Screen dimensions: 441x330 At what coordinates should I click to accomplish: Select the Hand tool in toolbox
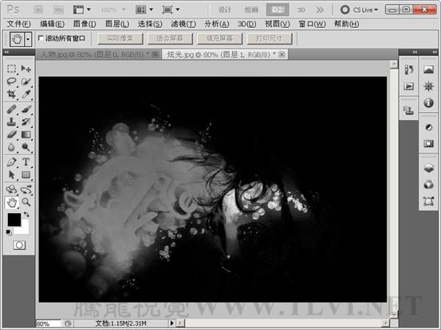point(11,202)
